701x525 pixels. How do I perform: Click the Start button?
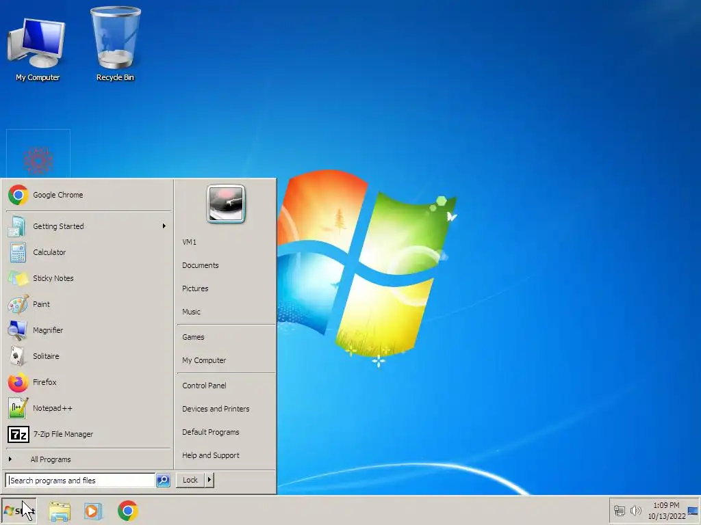click(18, 511)
